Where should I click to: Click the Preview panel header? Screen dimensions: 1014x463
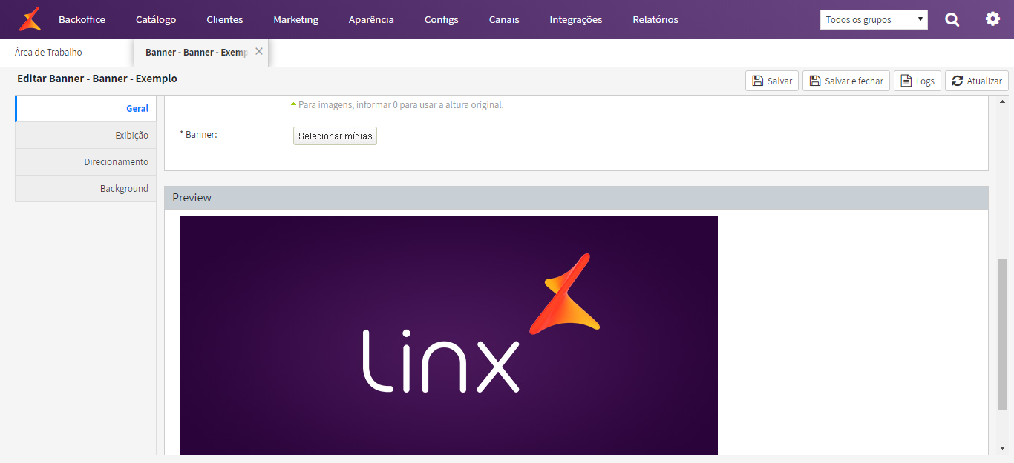point(576,198)
